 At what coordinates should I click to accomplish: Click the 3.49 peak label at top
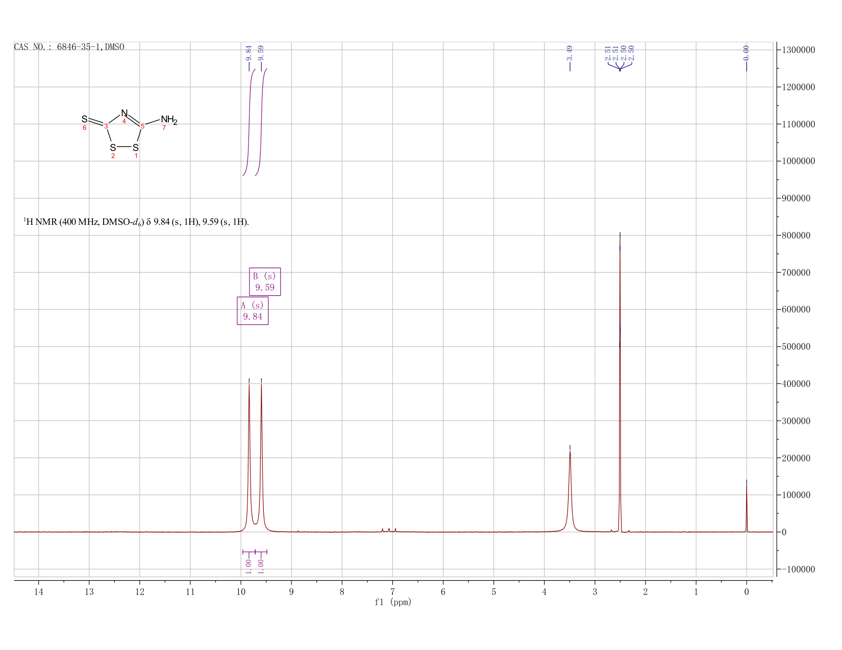tap(570, 52)
